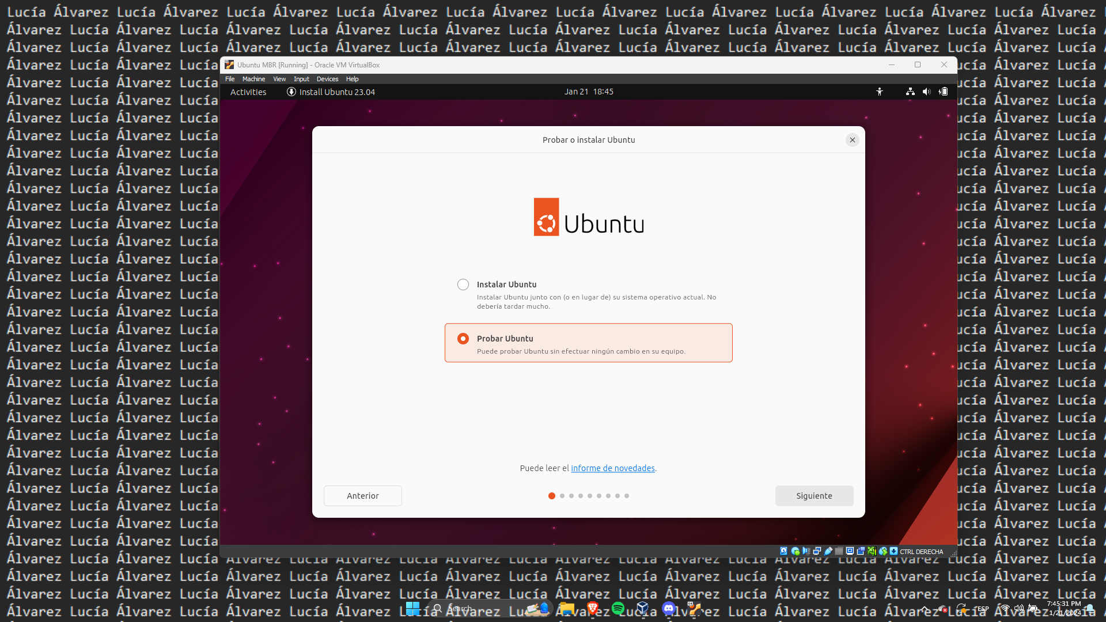Click the VirtualBox optical drive status icon

(x=796, y=551)
